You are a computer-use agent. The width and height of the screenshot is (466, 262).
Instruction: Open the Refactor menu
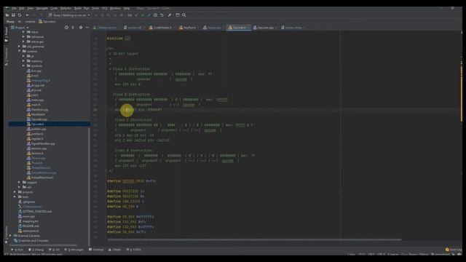(x=66, y=8)
